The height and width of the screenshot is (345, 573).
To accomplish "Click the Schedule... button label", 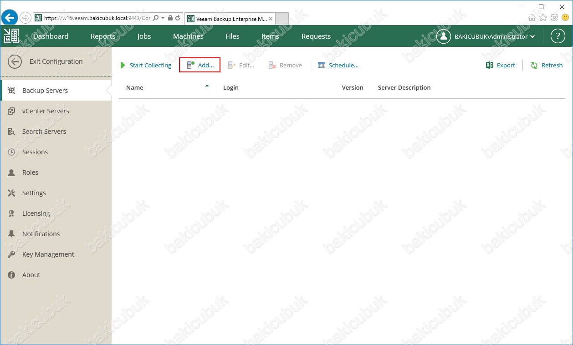I will (343, 66).
